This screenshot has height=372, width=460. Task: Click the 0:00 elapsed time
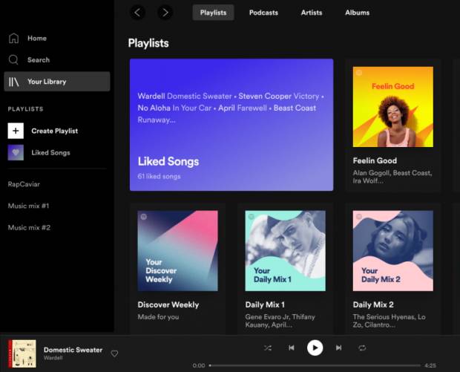click(199, 365)
